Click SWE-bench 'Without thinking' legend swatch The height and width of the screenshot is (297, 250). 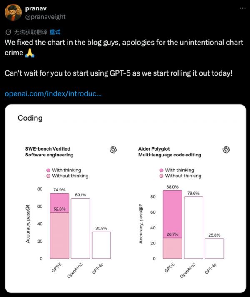[x=48, y=176]
